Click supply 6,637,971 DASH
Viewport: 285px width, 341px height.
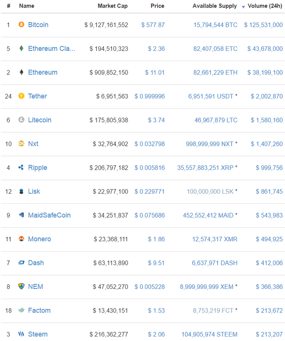215,263
